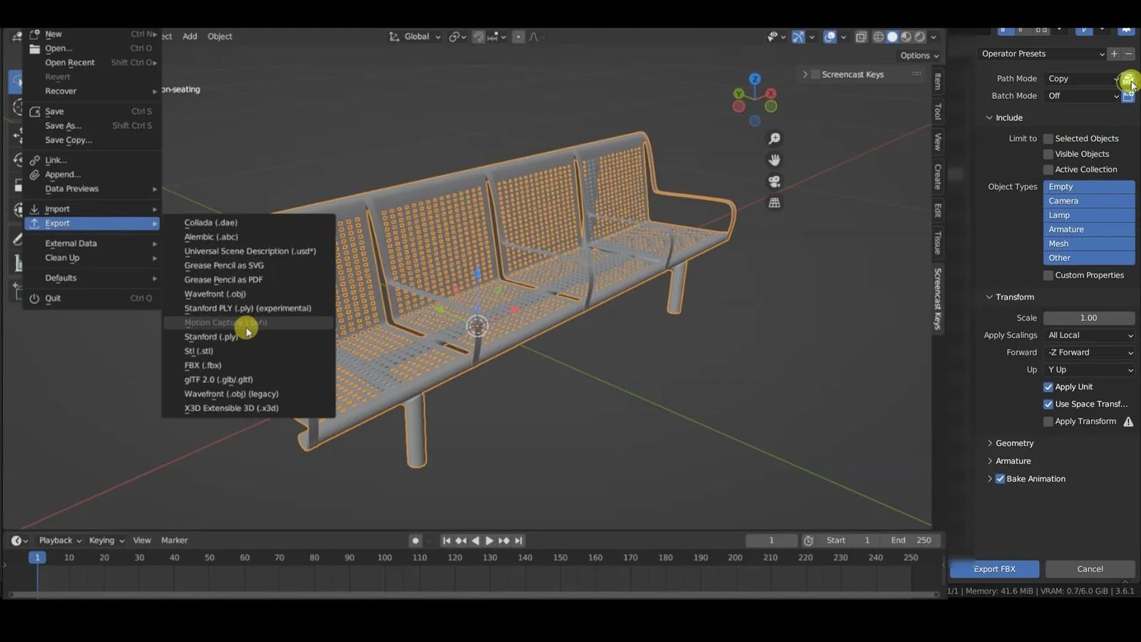Click the add operator preset plus icon

tap(1114, 53)
